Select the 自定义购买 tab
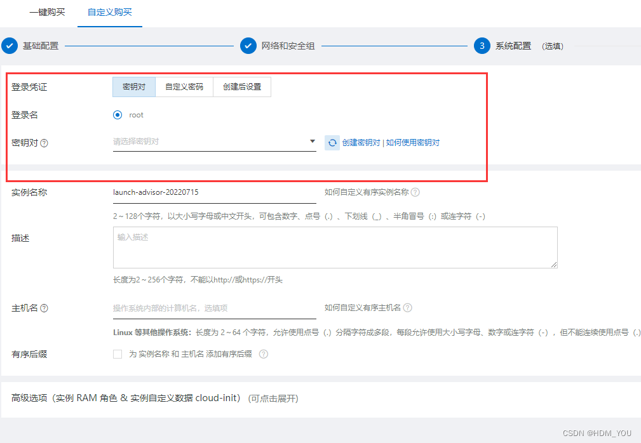Viewport: 641px width, 443px height. [109, 13]
